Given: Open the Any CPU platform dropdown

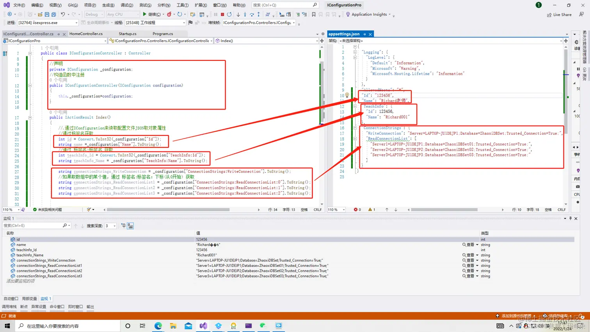Looking at the screenshot, I should coord(123,14).
